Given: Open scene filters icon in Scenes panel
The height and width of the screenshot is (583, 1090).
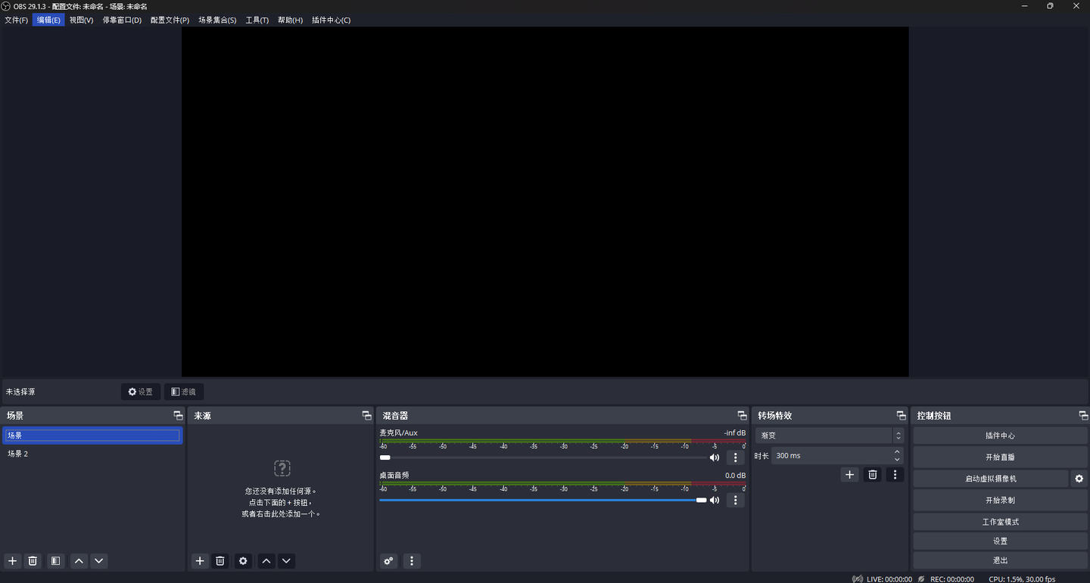Looking at the screenshot, I should [55, 560].
